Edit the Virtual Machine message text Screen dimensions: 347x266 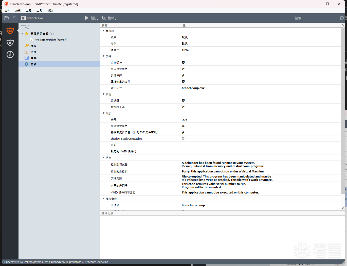pyautogui.click(x=223, y=171)
